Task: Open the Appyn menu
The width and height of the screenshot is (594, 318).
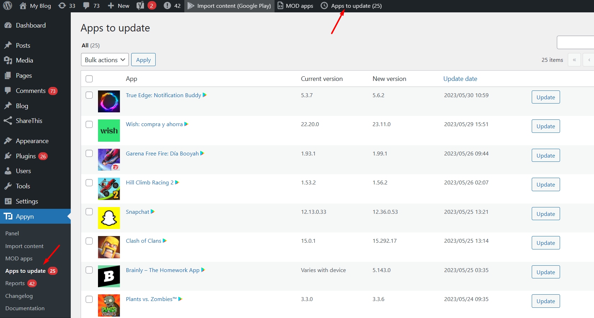Action: pos(35,216)
